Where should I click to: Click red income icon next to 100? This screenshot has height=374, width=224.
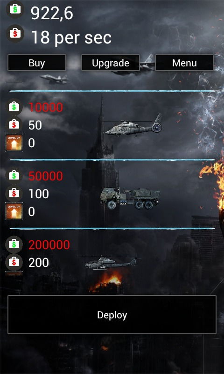click(14, 194)
